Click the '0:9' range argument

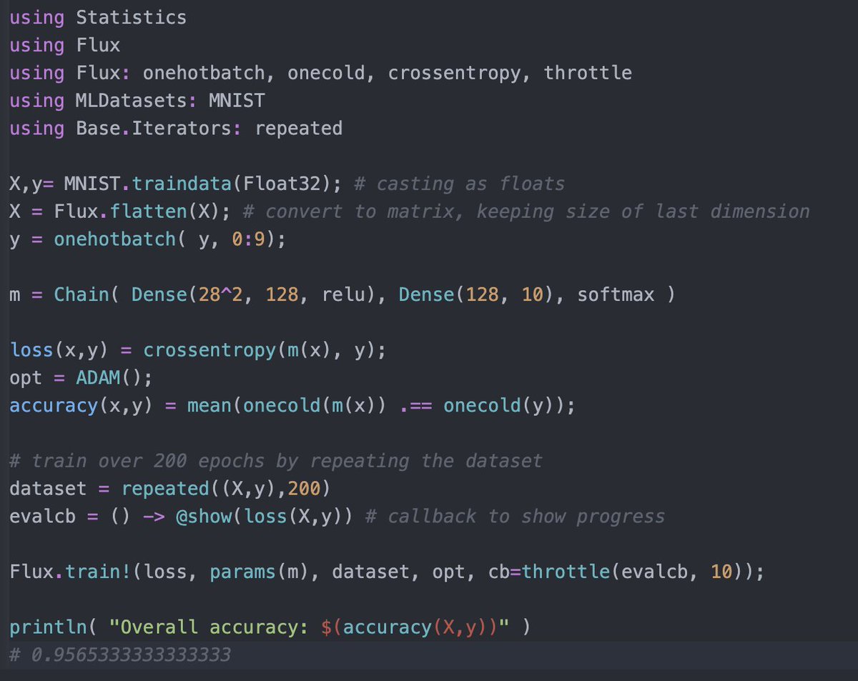click(x=249, y=239)
